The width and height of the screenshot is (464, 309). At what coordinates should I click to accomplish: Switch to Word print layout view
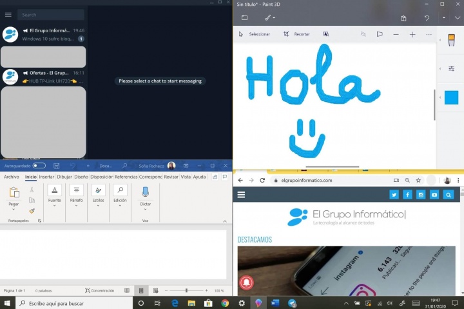[x=141, y=291]
